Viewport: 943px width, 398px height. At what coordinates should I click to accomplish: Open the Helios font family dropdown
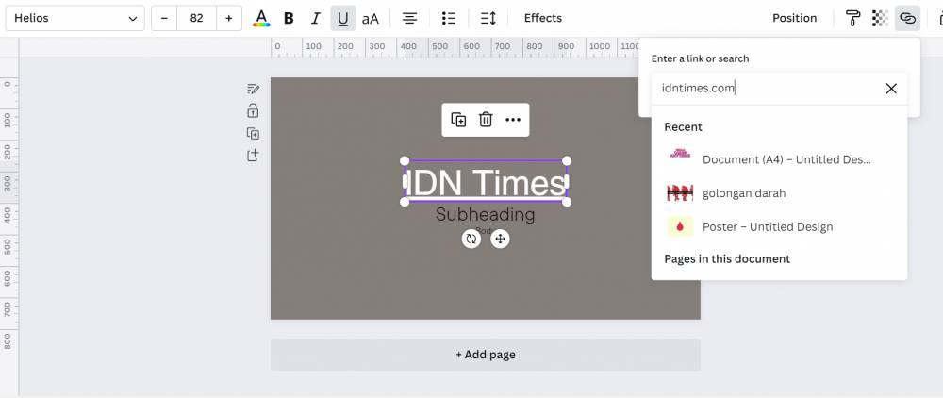(x=75, y=18)
